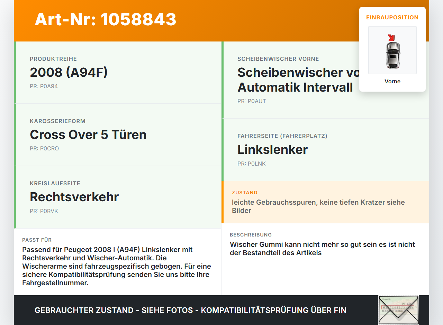Image resolution: width=443 pixels, height=325 pixels.
Task: Click the red arrow on the car diagram
Action: [x=391, y=37]
